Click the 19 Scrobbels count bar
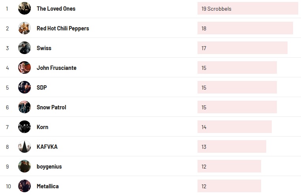Screen dimensions: 301x195 click(x=248, y=8)
